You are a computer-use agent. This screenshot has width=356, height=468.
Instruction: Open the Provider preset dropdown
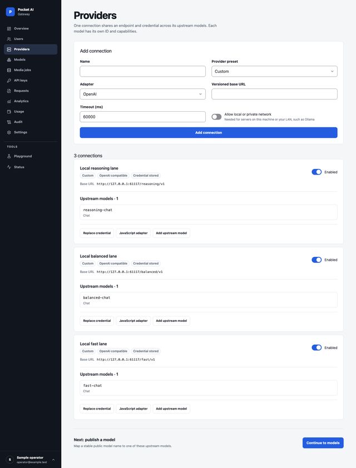(x=274, y=71)
